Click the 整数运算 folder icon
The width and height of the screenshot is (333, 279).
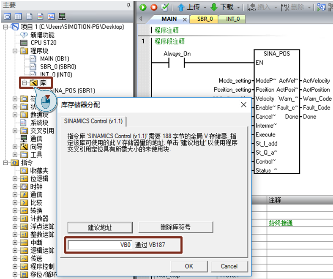tap(24, 235)
